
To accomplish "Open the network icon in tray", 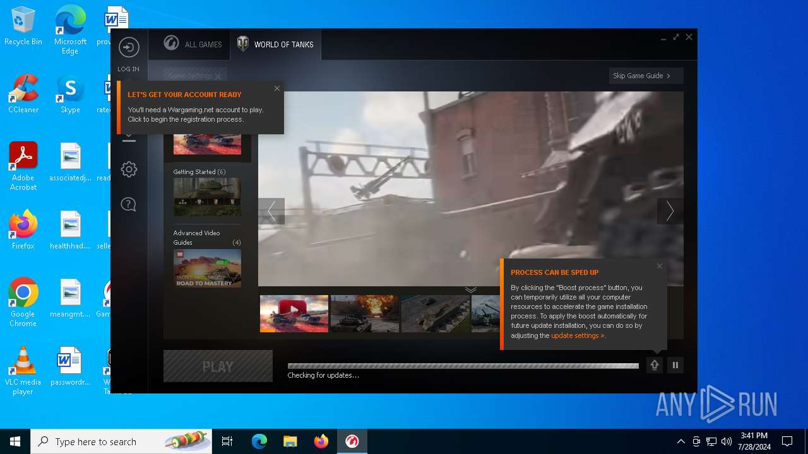I will coord(711,441).
